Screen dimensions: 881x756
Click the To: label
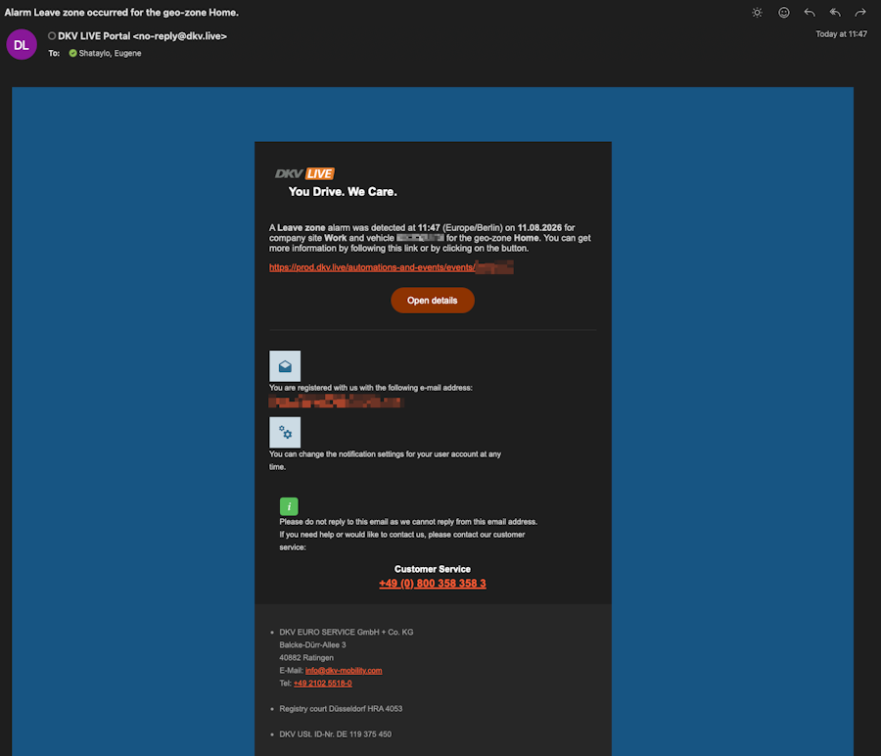(54, 53)
